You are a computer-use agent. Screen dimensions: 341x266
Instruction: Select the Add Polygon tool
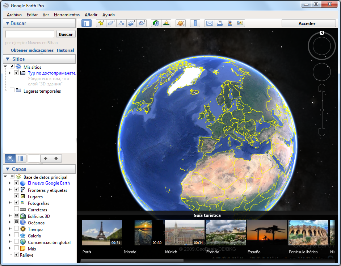click(x=111, y=23)
